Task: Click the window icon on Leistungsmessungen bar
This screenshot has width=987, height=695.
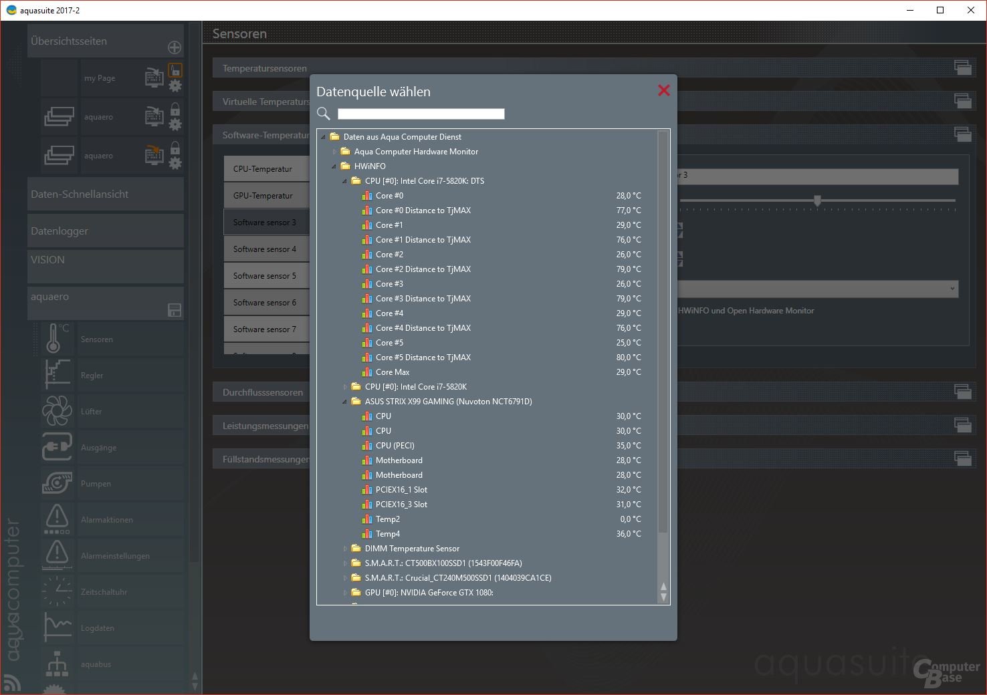Action: [x=962, y=425]
